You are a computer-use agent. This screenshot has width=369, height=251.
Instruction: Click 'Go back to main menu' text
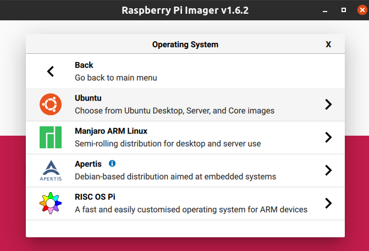(116, 78)
